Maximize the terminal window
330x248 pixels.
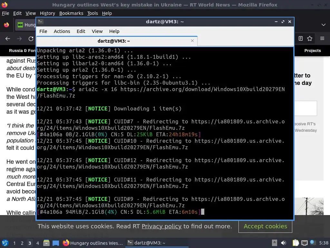pyautogui.click(x=283, y=22)
